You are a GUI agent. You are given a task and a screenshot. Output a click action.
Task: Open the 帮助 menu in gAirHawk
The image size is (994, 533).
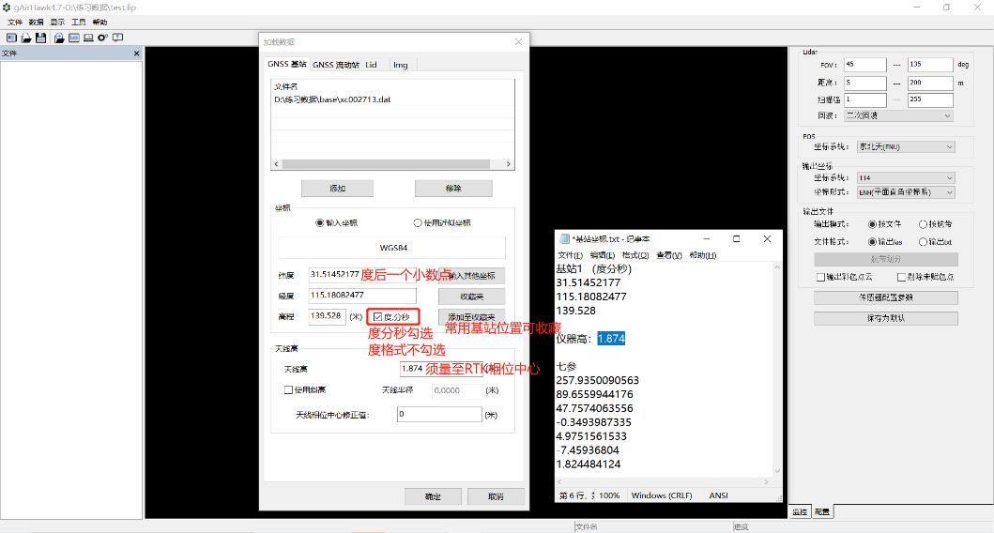(100, 23)
